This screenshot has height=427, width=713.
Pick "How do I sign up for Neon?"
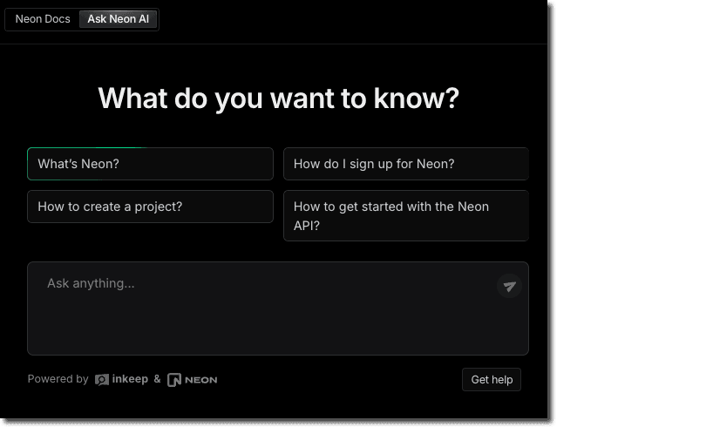405,164
